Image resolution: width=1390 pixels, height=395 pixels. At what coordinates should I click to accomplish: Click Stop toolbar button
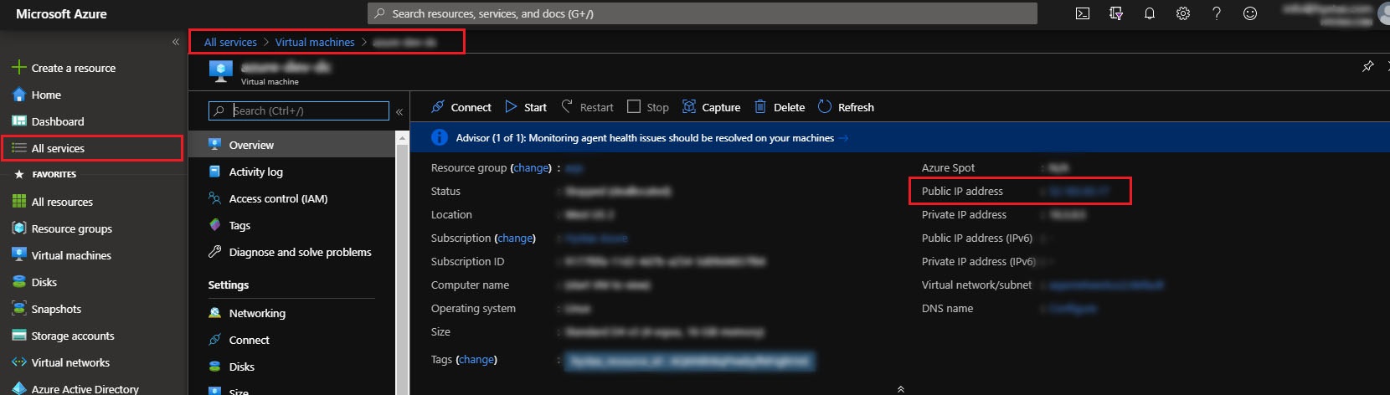(x=648, y=107)
